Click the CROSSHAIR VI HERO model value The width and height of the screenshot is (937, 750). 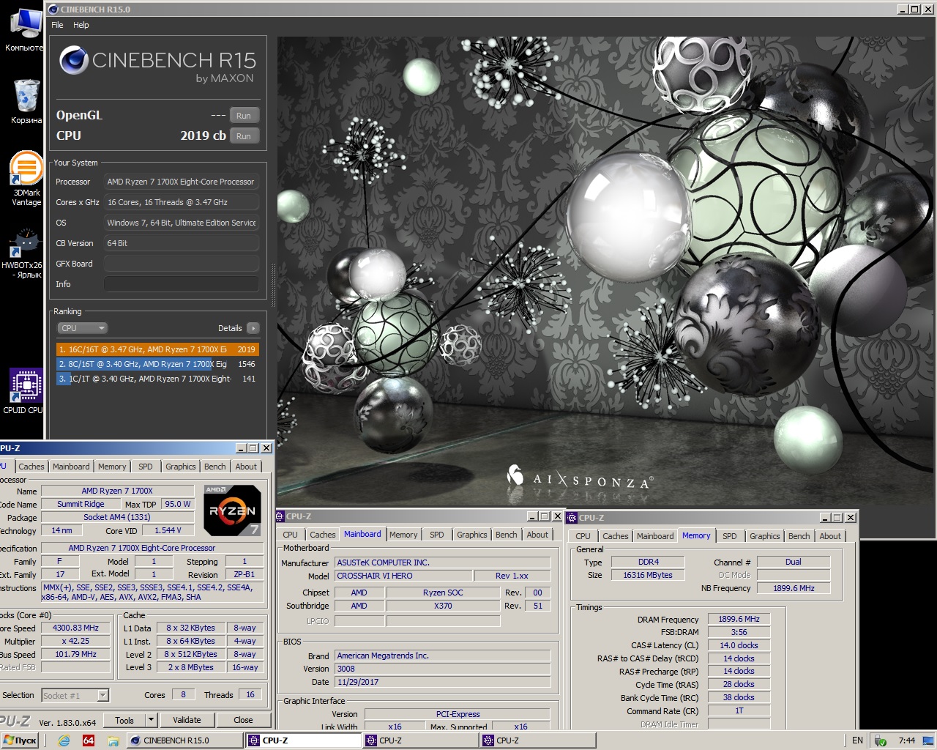click(403, 576)
